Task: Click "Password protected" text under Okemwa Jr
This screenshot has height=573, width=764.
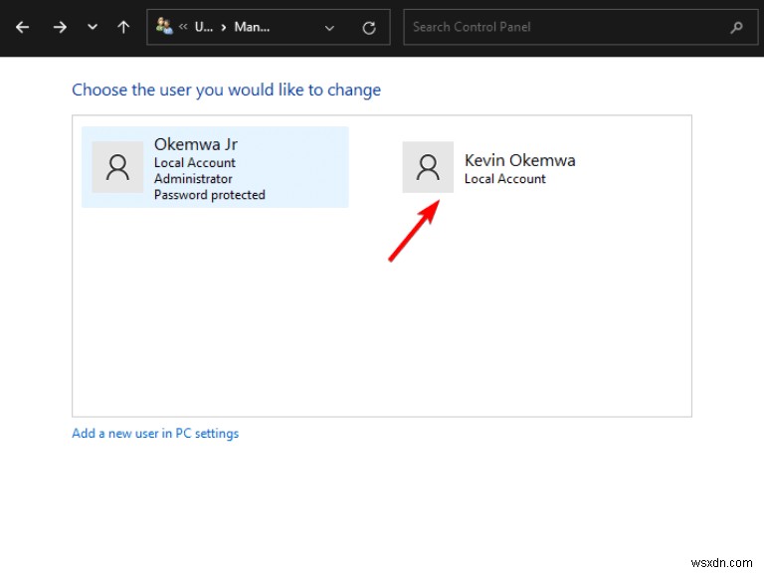Action: point(210,195)
